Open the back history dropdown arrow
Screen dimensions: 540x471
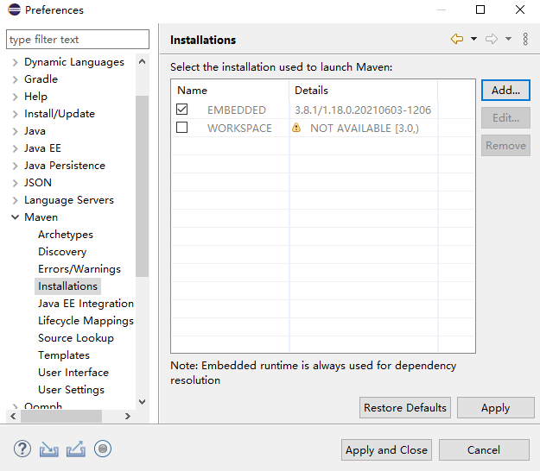pos(473,39)
